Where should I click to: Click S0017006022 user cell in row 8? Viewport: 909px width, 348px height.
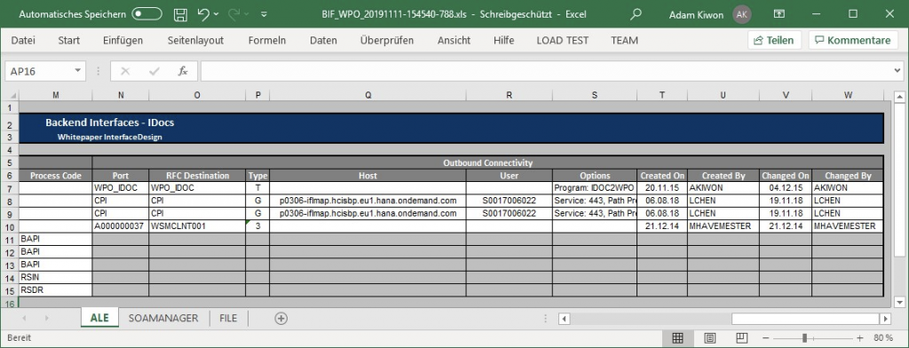(x=509, y=201)
